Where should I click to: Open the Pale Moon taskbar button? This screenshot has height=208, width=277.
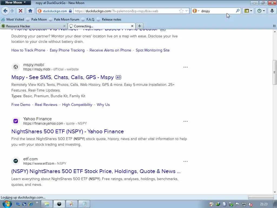click(x=59, y=204)
